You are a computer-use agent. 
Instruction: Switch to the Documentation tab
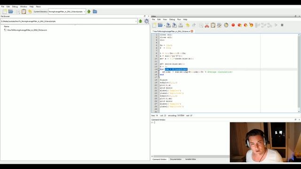pyautogui.click(x=175, y=159)
